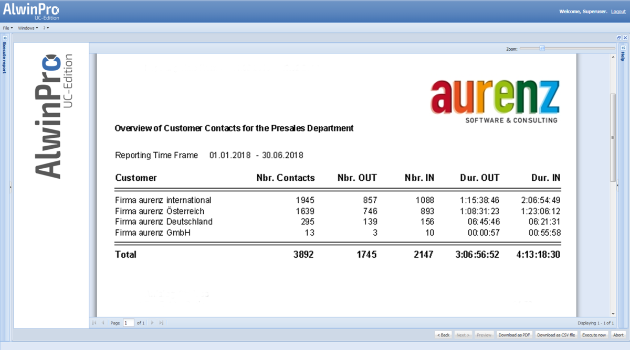Click the vertical AlwinPro sidebar logo
The height and width of the screenshot is (350, 630).
point(52,115)
